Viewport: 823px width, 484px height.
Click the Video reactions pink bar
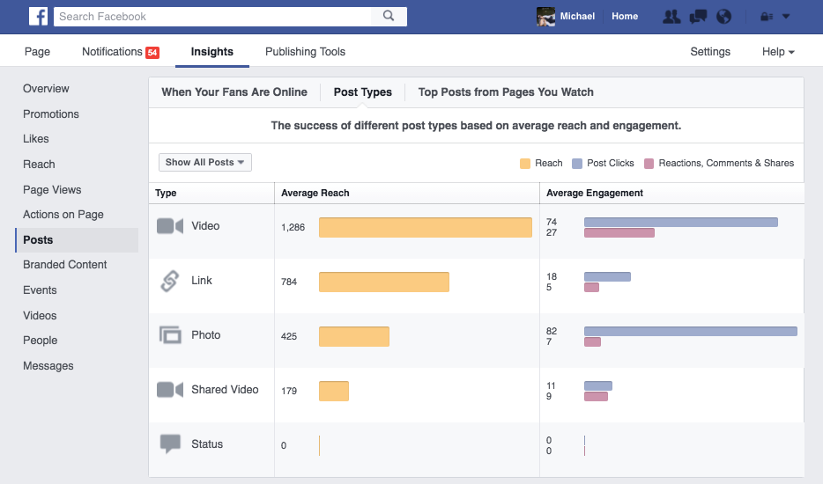tap(619, 233)
